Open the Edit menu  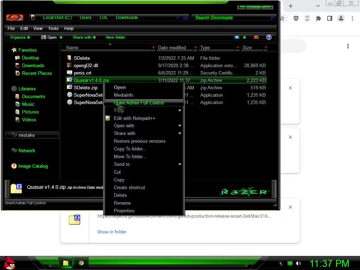24,28
